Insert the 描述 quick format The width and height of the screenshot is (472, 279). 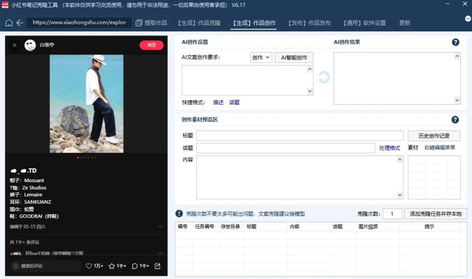coord(218,102)
